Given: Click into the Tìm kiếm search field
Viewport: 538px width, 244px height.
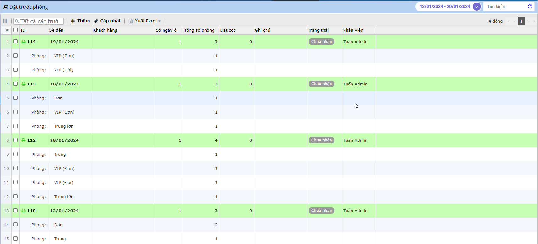Looking at the screenshot, I should point(505,7).
